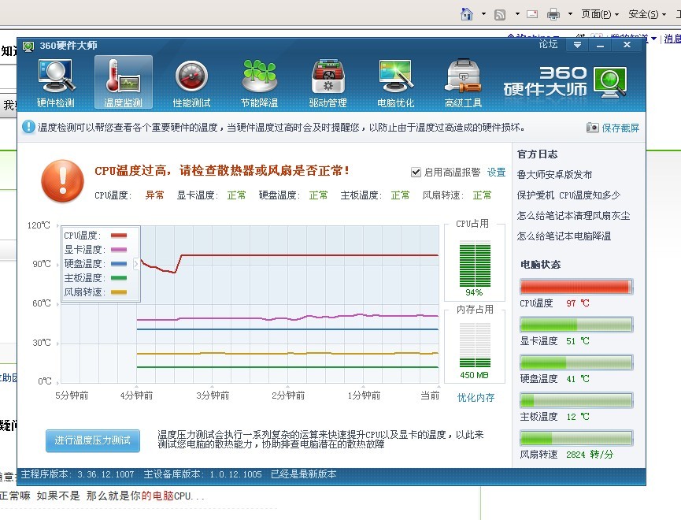This screenshot has width=681, height=520.
Task: Start 进行温度压力测试 stress test
Action: click(x=93, y=440)
